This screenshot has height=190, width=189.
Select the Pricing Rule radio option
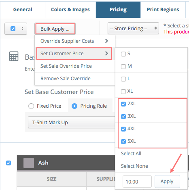pyautogui.click(x=74, y=106)
